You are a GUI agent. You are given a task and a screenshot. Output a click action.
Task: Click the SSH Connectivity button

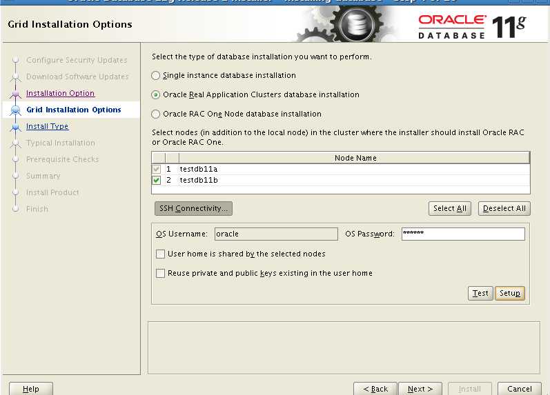(x=193, y=208)
